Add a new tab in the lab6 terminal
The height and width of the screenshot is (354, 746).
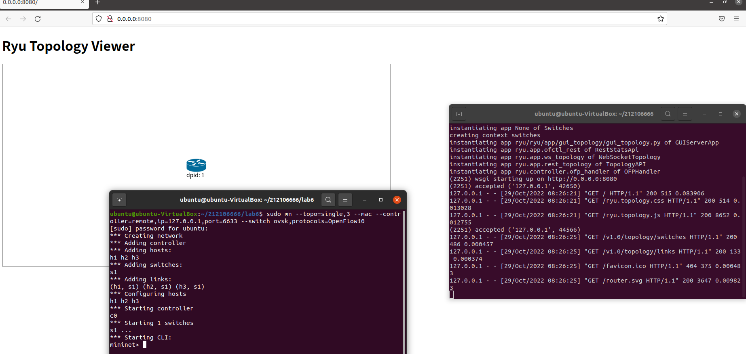(119, 200)
